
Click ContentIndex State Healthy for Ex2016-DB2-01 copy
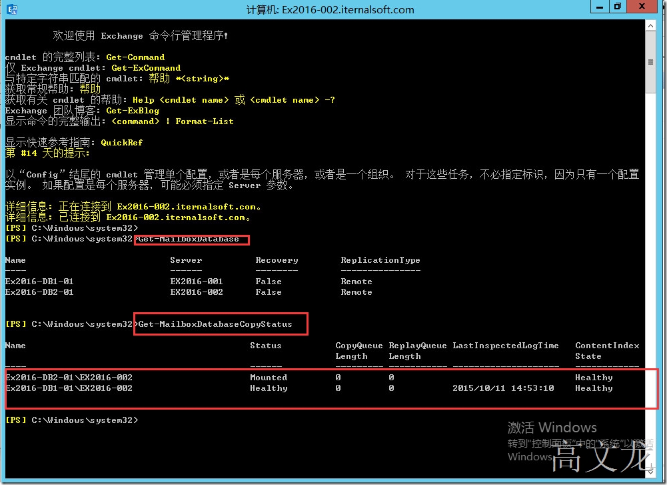pos(594,378)
